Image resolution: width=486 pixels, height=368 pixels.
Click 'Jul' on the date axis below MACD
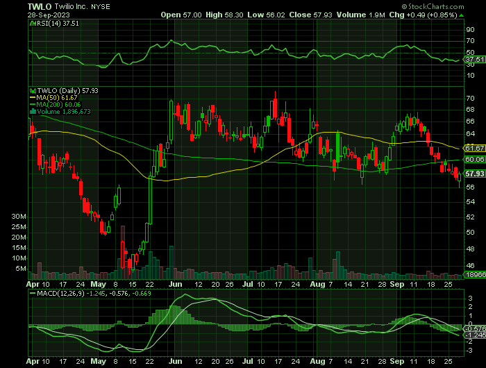[x=248, y=362]
